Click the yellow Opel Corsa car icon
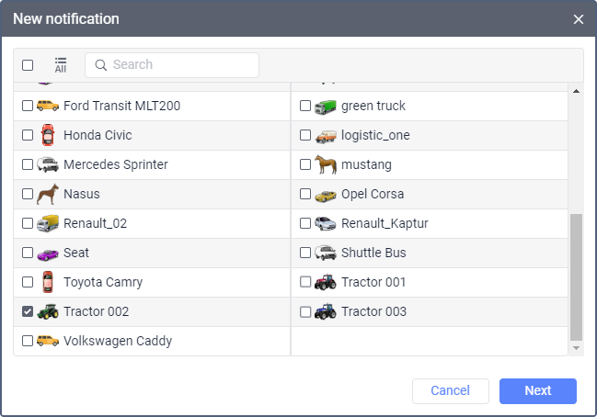The height and width of the screenshot is (417, 597). 326,194
